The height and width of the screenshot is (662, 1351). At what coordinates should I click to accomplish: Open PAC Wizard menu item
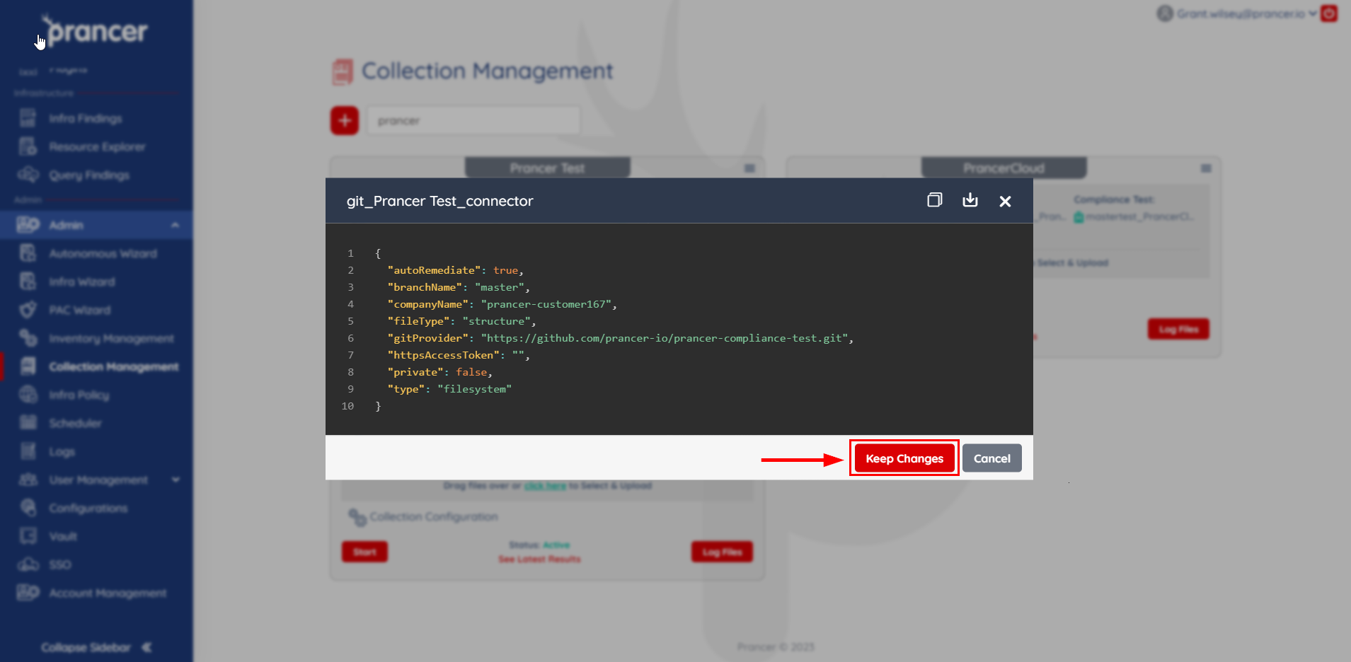pos(80,310)
